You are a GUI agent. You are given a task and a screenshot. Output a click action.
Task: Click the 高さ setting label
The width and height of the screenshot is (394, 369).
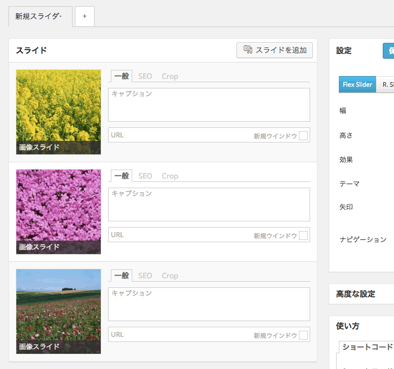[346, 136]
